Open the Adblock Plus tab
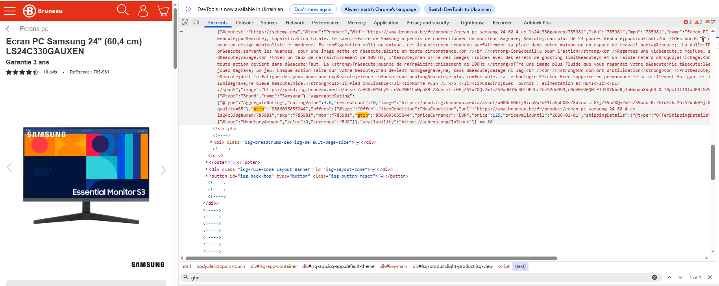 538,23
